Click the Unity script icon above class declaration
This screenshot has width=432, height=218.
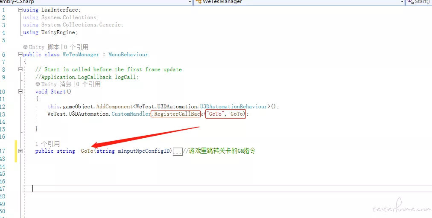pos(25,47)
